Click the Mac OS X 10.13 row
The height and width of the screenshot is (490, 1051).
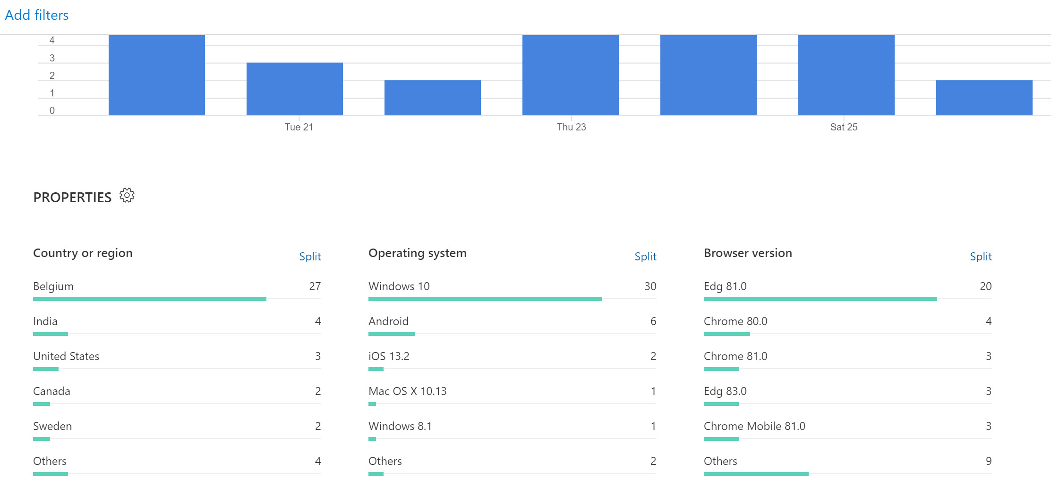(408, 391)
